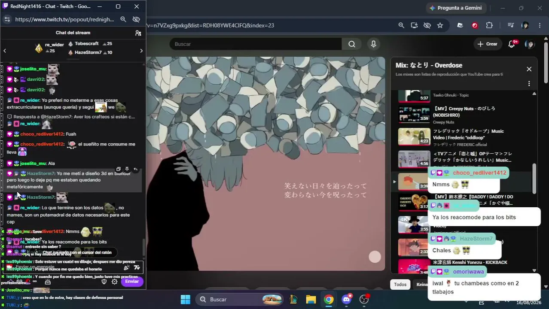Click the zoom icon in YouTube's address bar
This screenshot has width=549, height=309.
pyautogui.click(x=401, y=25)
